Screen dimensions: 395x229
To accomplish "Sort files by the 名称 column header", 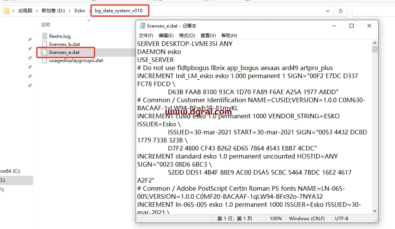I will [46, 25].
